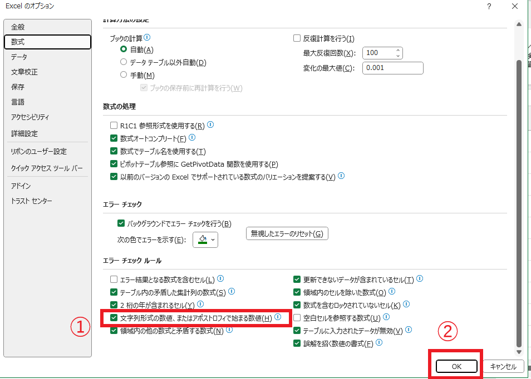Toggle 数式オートコンプリート checkbox

pyautogui.click(x=114, y=138)
